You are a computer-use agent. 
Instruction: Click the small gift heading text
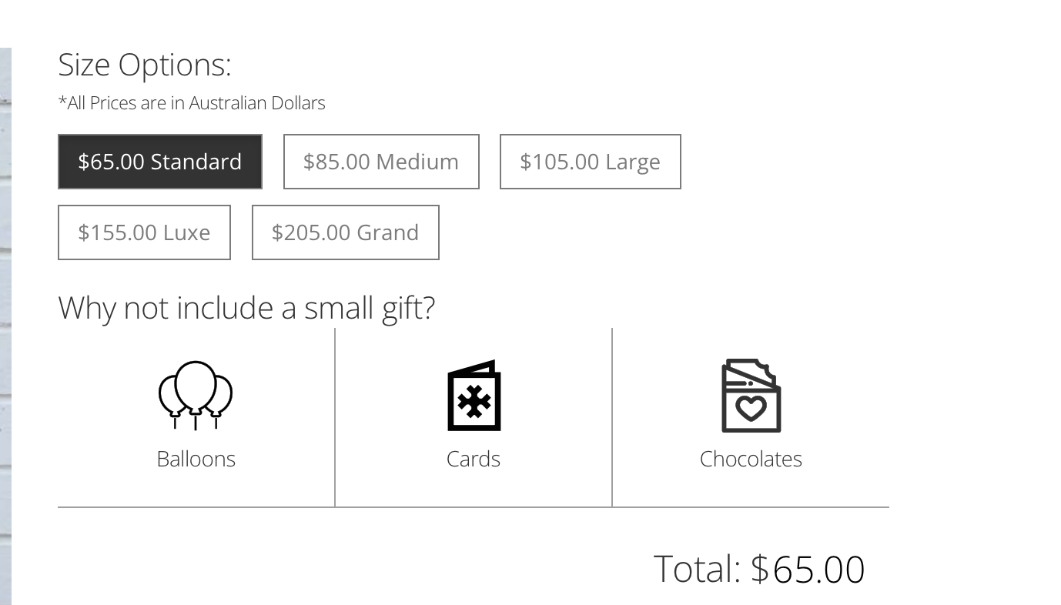coord(247,308)
